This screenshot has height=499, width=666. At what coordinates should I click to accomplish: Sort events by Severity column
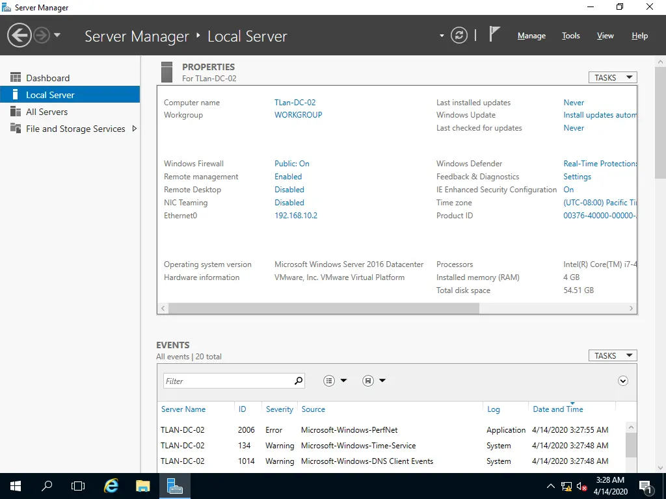(x=280, y=409)
